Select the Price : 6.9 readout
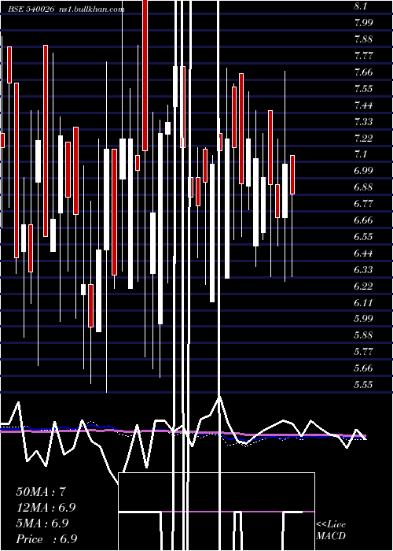The width and height of the screenshot is (393, 551). [46, 539]
